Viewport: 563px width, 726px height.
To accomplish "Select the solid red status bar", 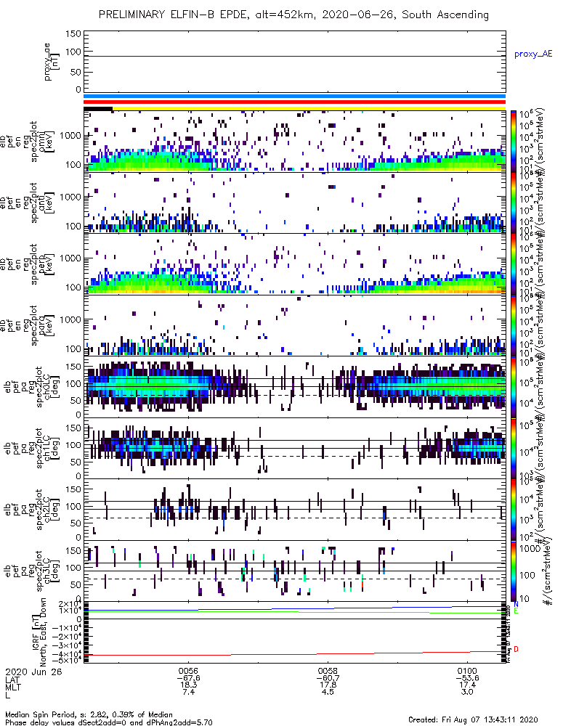I will click(x=294, y=102).
